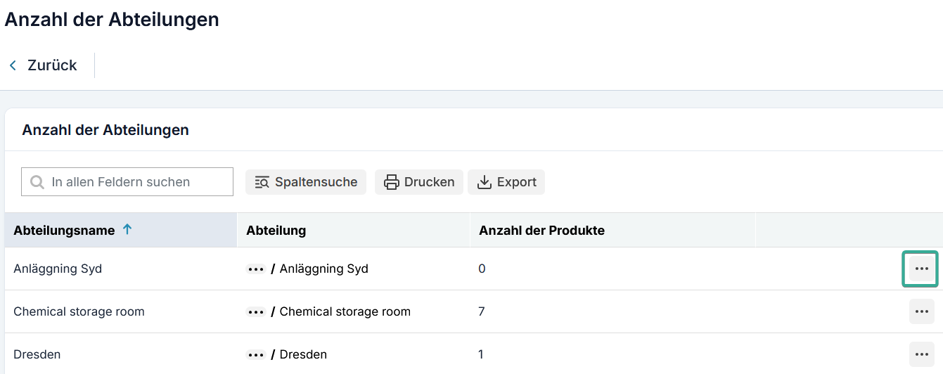Click the back chevron arrow icon
The height and width of the screenshot is (374, 943).
pos(13,65)
